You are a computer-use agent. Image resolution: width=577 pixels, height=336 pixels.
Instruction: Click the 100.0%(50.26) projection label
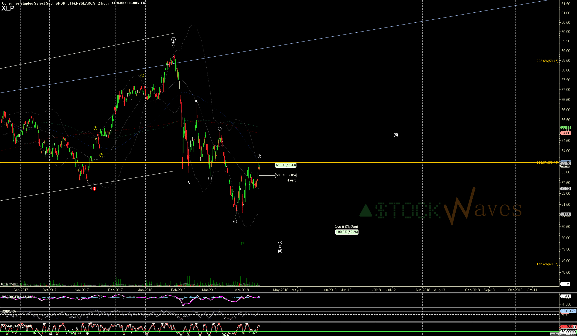point(347,232)
